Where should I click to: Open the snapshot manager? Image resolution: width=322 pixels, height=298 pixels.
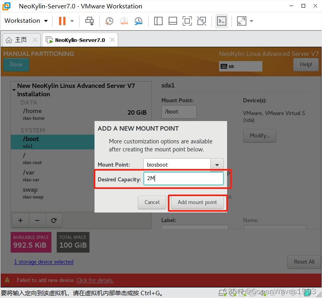coord(139,21)
